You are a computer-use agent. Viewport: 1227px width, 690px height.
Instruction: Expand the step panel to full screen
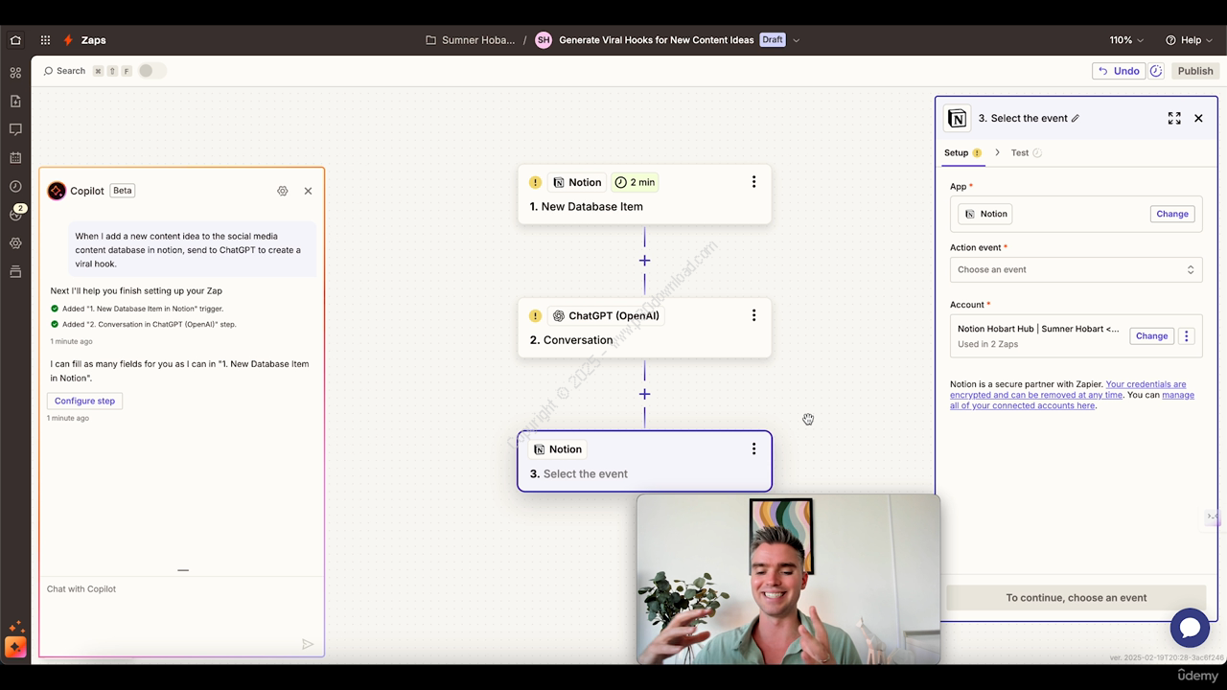coord(1174,118)
